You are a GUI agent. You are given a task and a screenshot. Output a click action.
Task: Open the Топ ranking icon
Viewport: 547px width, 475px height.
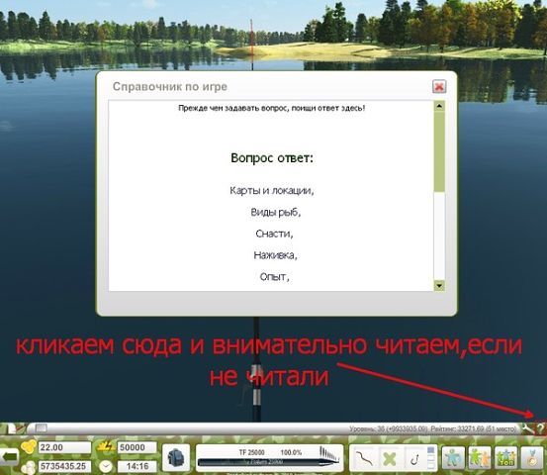coord(505,457)
